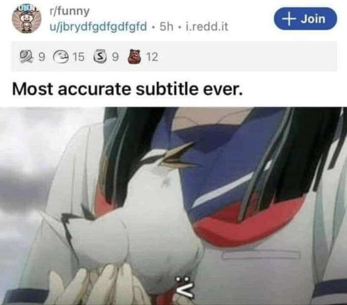Join the r/funny community
347x305 pixels.
click(x=305, y=19)
